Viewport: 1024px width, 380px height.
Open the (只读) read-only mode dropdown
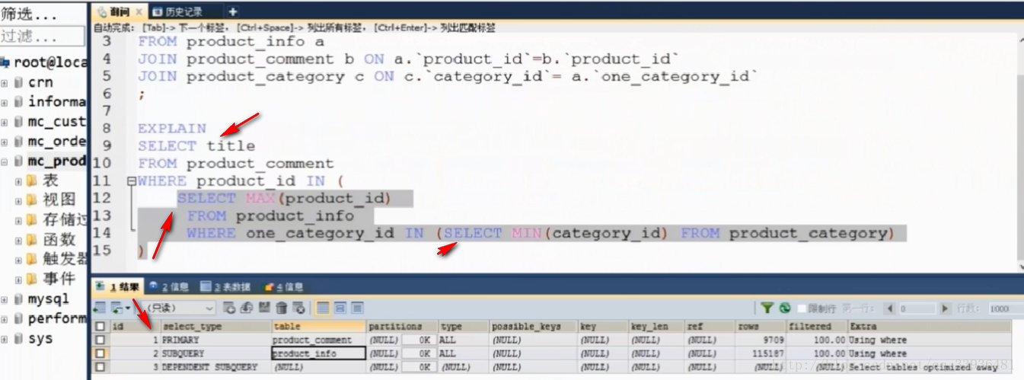[180, 308]
